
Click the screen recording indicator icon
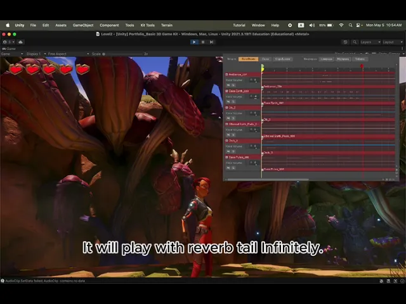coord(290,25)
